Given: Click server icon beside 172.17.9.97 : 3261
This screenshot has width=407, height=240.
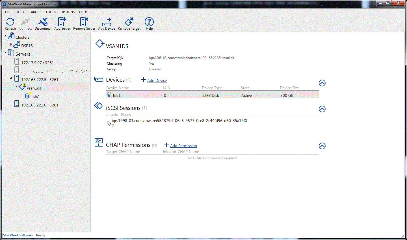Looking at the screenshot, I should [x=17, y=61].
